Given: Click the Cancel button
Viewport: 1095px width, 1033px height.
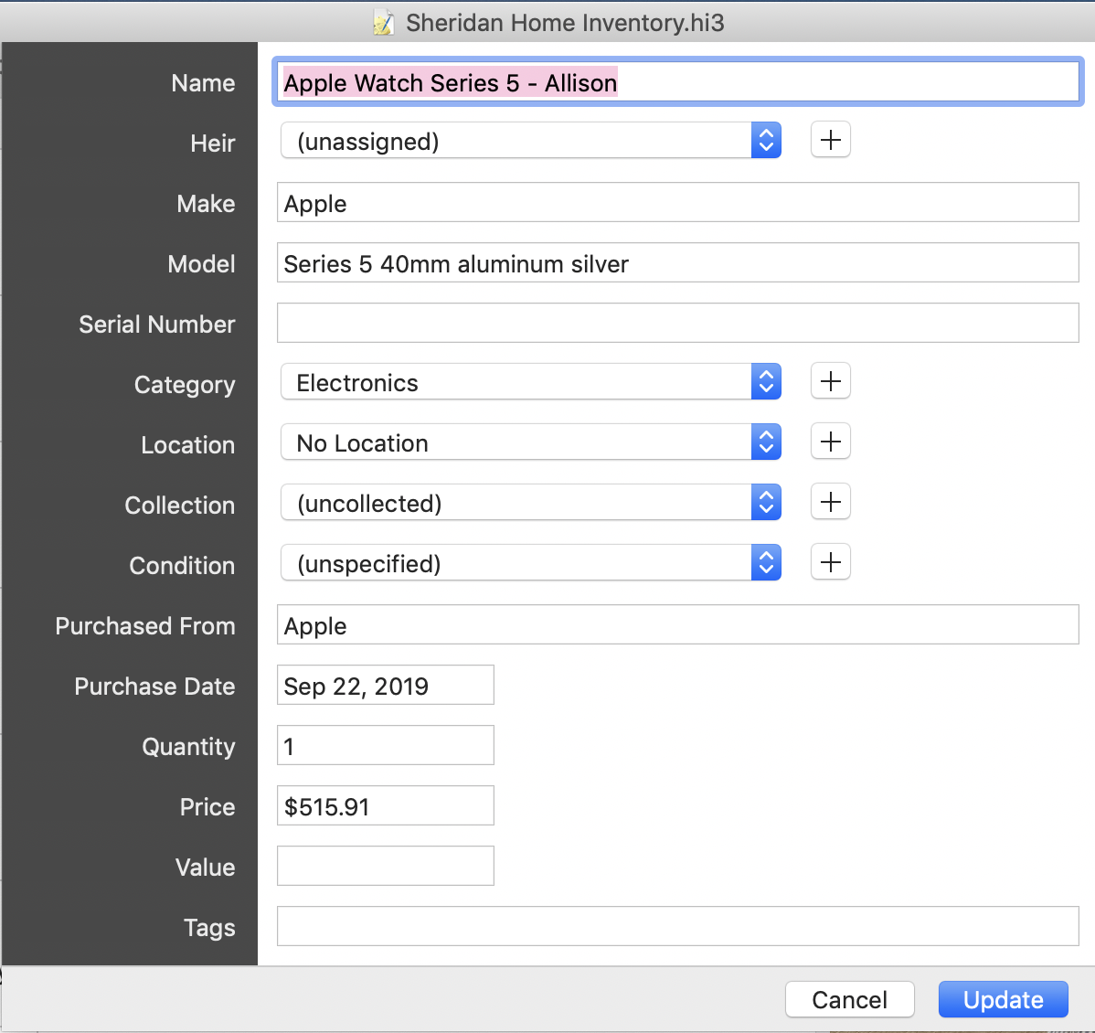Looking at the screenshot, I should 849,999.
